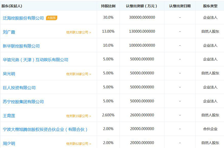This screenshot has width=224, height=148.
Task: Select the 2.600% shareholding cell
Action: [108, 115]
